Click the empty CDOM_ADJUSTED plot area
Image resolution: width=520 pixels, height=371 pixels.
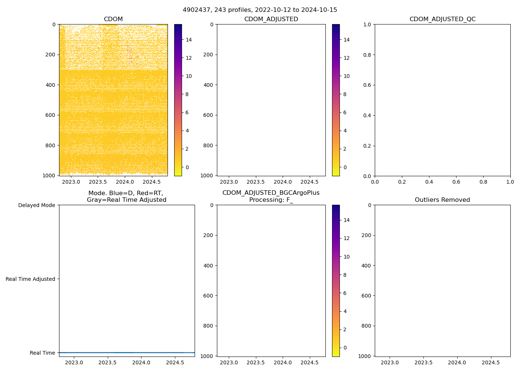click(271, 100)
